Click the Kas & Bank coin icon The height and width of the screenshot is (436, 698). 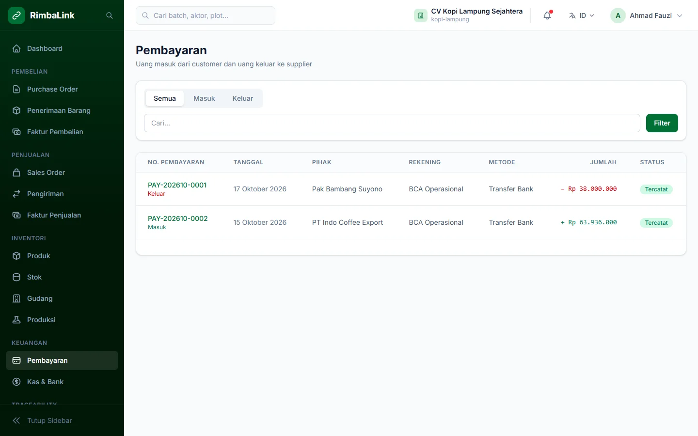16,382
